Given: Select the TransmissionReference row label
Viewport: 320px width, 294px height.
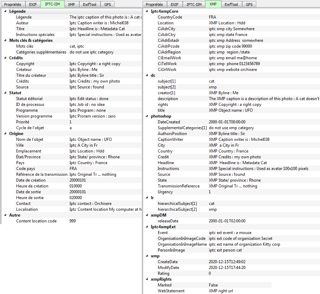Looking at the screenshot, I should point(179,186).
